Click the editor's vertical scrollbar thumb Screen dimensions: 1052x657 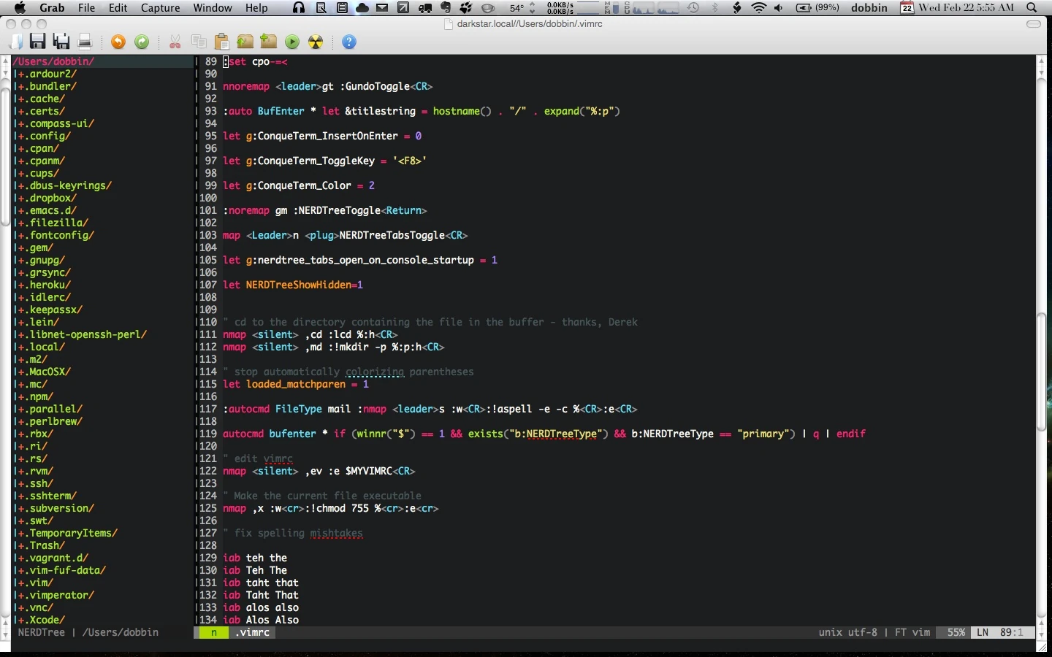click(1042, 372)
